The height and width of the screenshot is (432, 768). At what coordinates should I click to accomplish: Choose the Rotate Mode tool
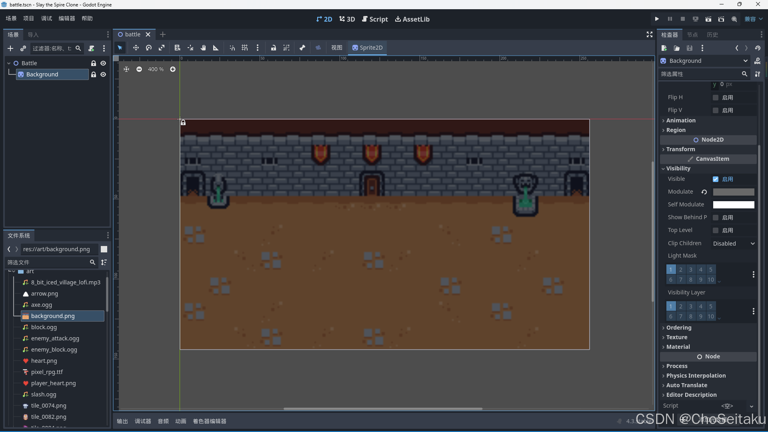coord(149,48)
